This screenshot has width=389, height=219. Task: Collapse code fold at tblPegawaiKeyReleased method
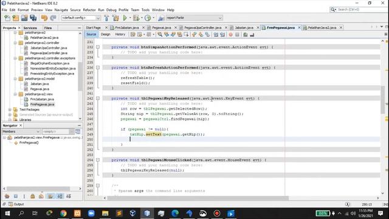(98, 99)
